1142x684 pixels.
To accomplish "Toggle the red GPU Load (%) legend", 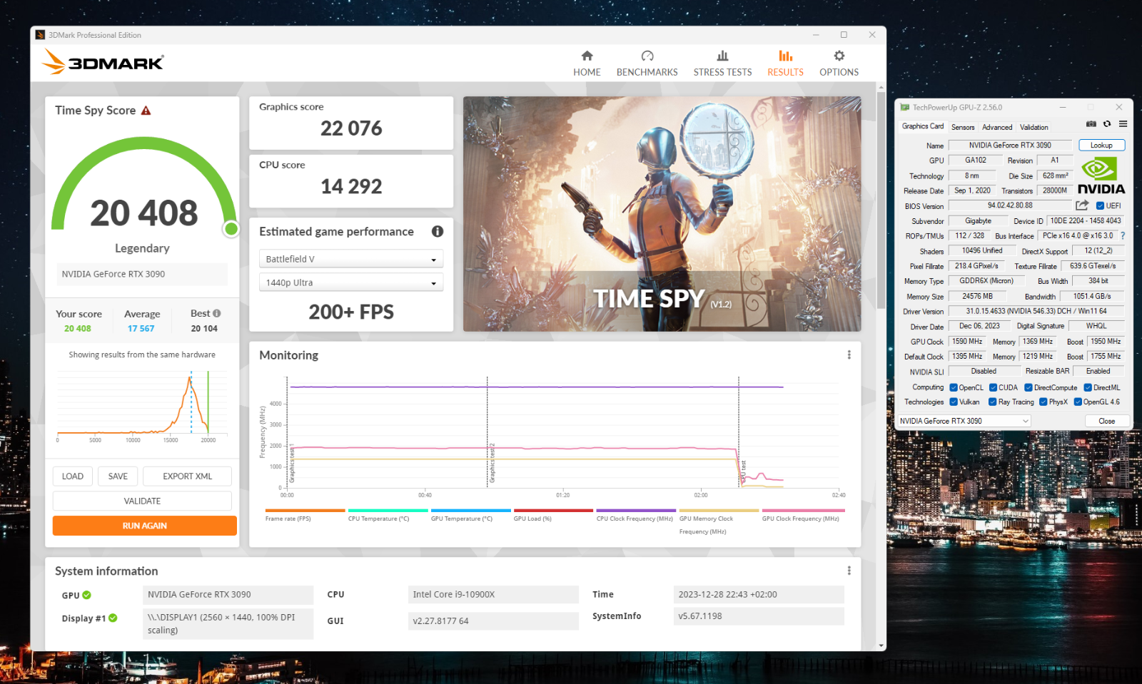I will pos(553,515).
